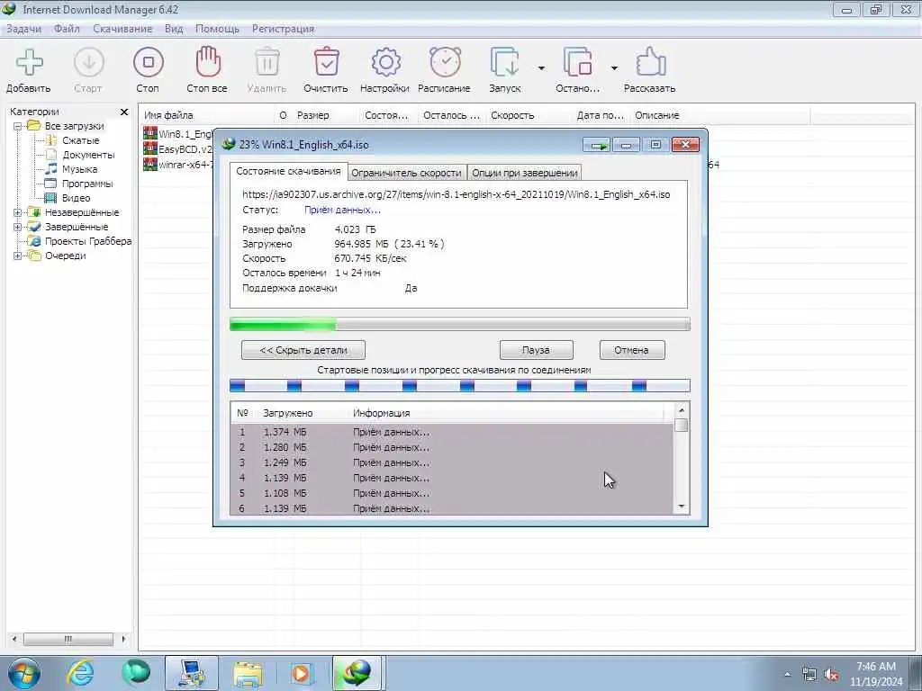Open Расписание clock icon
Image resolution: width=922 pixels, height=691 pixels.
click(445, 62)
